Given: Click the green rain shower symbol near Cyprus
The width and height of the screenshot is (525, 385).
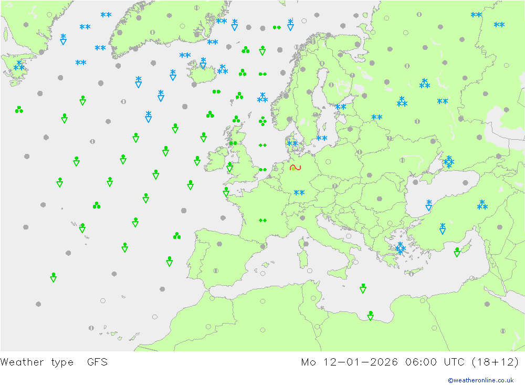Looking at the screenshot, I should (457, 252).
